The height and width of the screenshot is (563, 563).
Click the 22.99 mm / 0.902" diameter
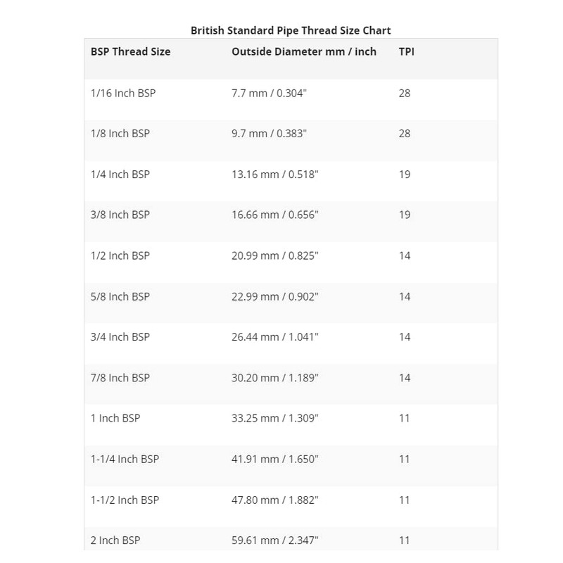(x=275, y=296)
